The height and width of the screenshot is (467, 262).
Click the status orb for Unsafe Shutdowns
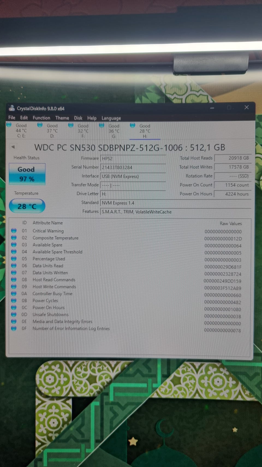(14, 314)
